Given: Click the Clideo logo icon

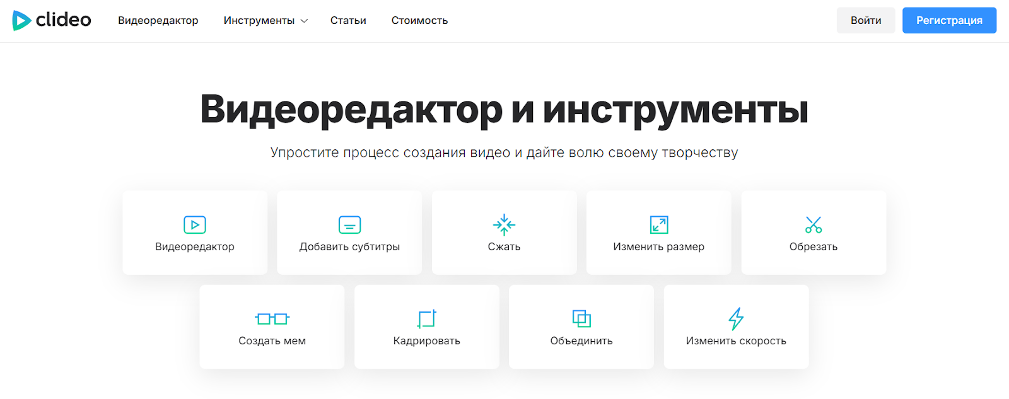Looking at the screenshot, I should [x=21, y=20].
